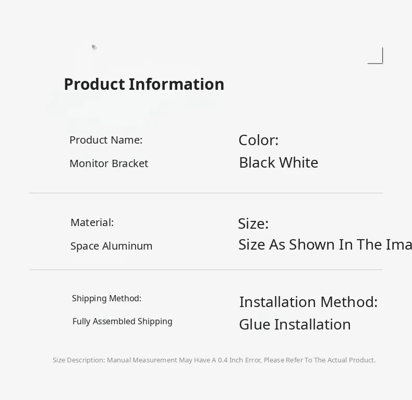
Task: Click the divider line below Monitor Bracket
Action: click(206, 193)
